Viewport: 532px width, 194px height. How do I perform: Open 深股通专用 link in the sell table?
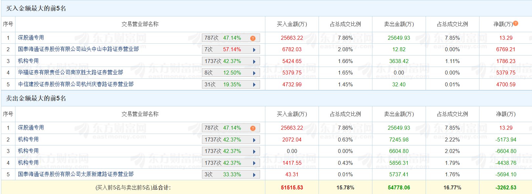31,128
